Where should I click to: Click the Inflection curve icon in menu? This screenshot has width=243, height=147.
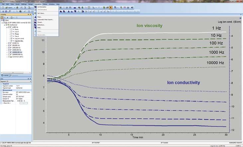(35, 25)
